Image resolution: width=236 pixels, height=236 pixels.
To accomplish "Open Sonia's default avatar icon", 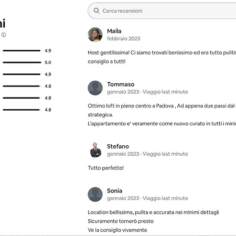I will click(x=95, y=195).
